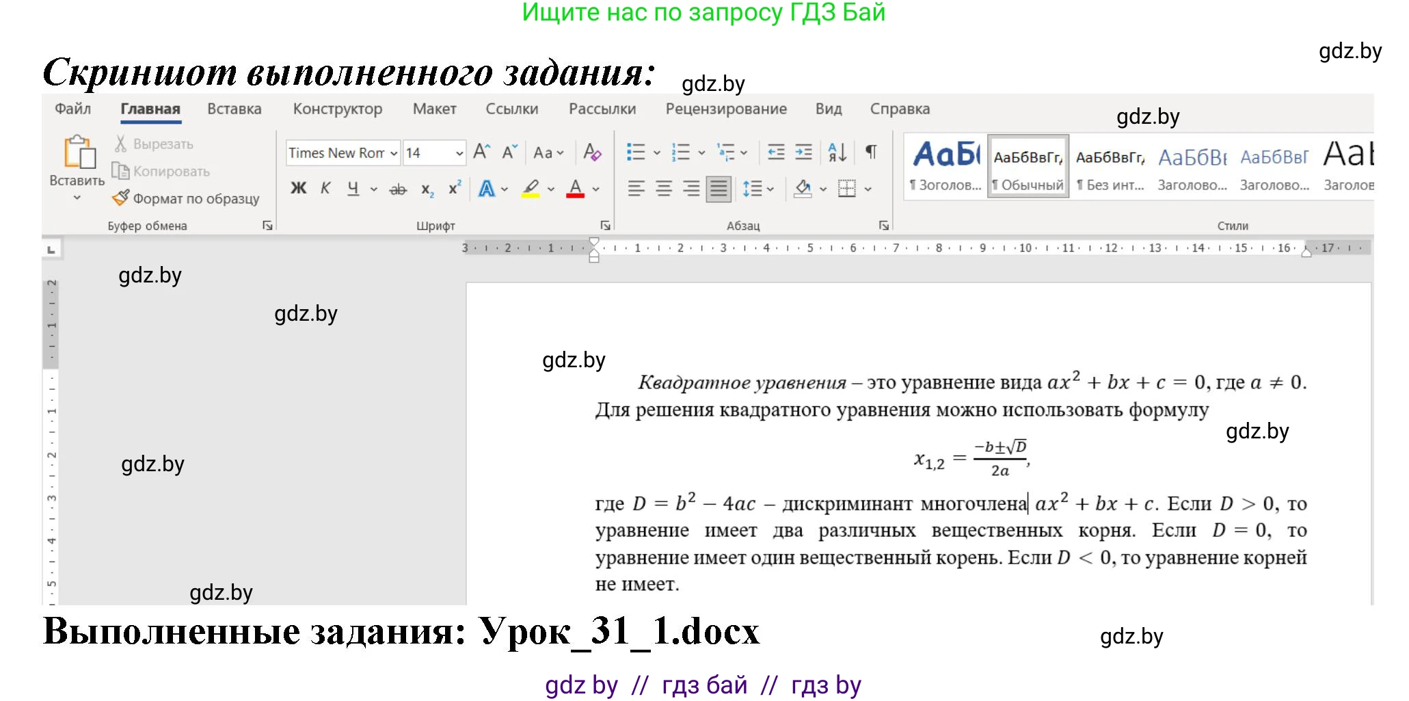The width and height of the screenshot is (1409, 701).
Task: Open the Times New Roman font dropdown
Action: pos(393,153)
